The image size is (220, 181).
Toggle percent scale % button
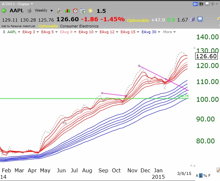pos(205,176)
